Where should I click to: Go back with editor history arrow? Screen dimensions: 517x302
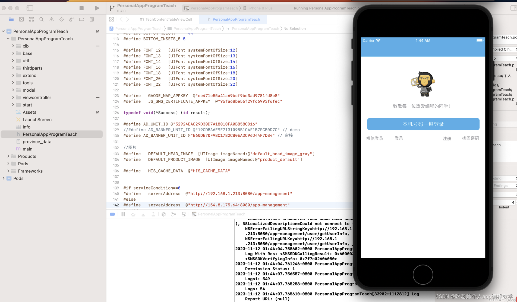121,19
